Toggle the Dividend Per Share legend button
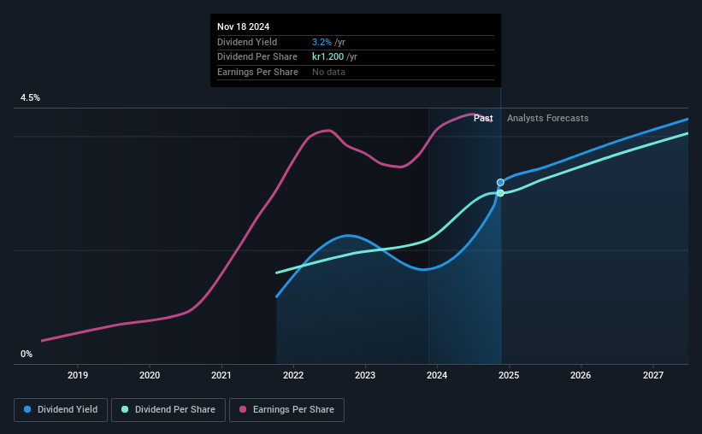702x434 pixels. [168, 410]
